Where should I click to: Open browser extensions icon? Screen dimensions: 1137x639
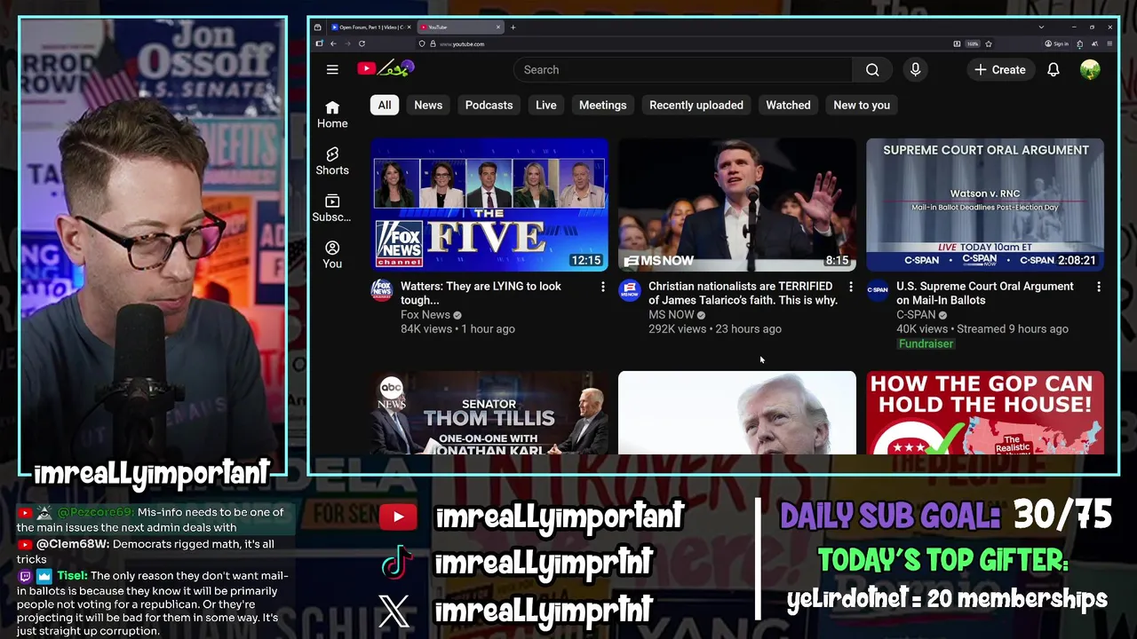tap(1079, 43)
